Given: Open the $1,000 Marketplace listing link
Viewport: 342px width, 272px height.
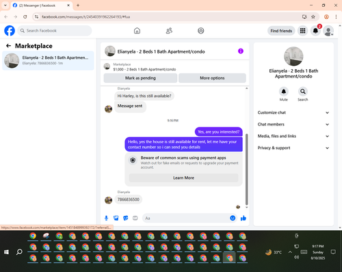Looking at the screenshot, I should (x=144, y=69).
